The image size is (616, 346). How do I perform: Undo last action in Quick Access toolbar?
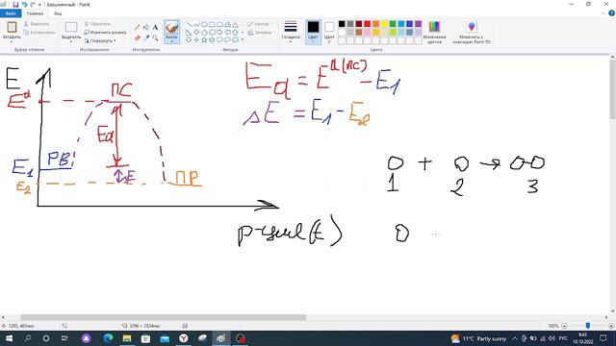24,5
